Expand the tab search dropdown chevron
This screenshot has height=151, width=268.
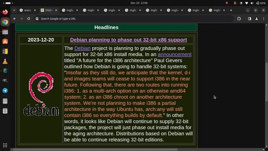point(14,10)
